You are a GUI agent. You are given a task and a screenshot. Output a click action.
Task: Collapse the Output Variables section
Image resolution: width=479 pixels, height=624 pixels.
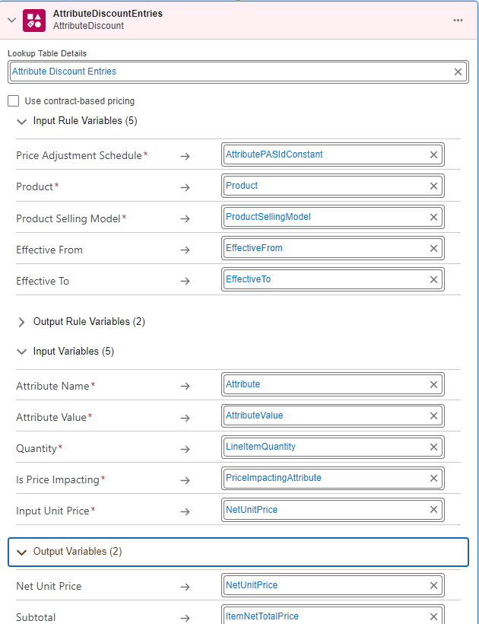click(x=21, y=552)
